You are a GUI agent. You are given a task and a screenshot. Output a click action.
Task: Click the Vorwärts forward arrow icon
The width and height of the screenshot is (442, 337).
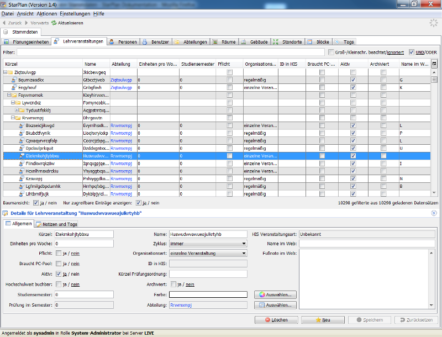click(27, 23)
